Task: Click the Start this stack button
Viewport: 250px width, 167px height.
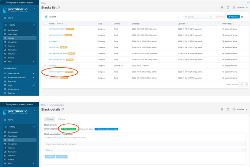Action: point(69,129)
